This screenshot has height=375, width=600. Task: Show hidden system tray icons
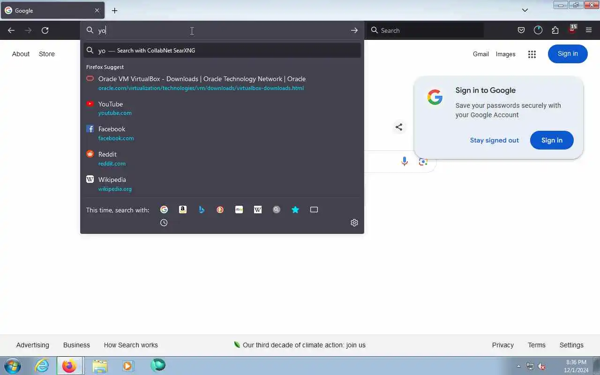518,366
